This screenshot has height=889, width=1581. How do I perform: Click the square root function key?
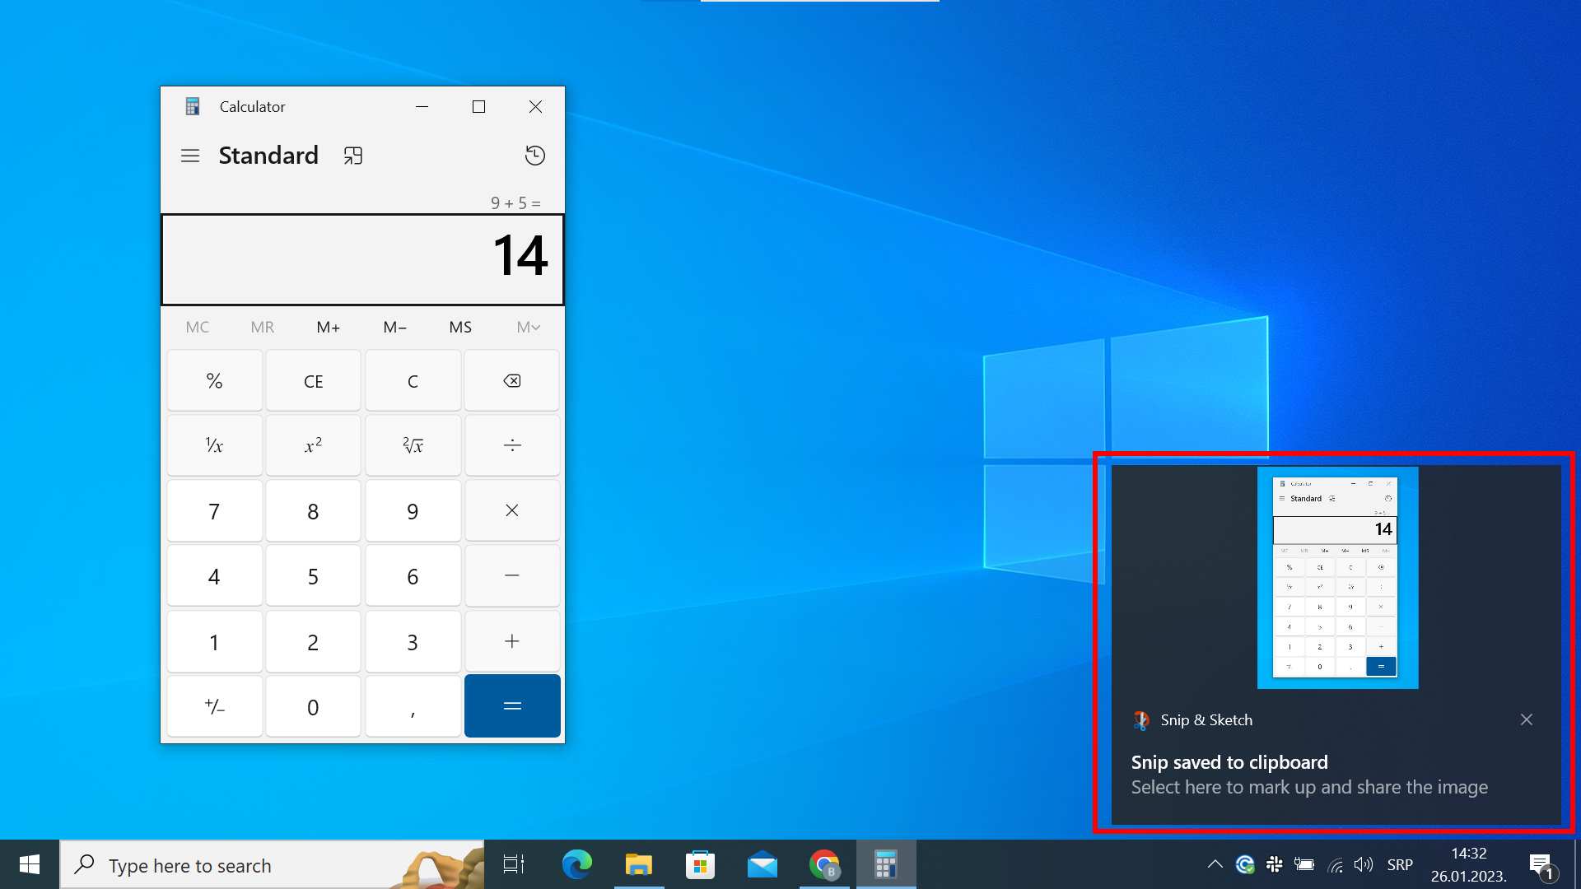point(413,445)
